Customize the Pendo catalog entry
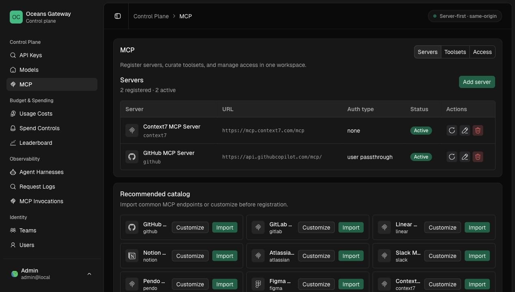Viewport: 515px width, 292px height. coord(190,284)
